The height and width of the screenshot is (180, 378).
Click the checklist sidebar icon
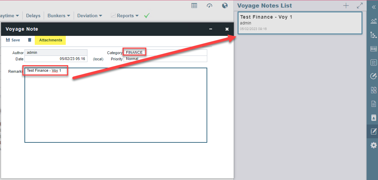tap(374, 62)
